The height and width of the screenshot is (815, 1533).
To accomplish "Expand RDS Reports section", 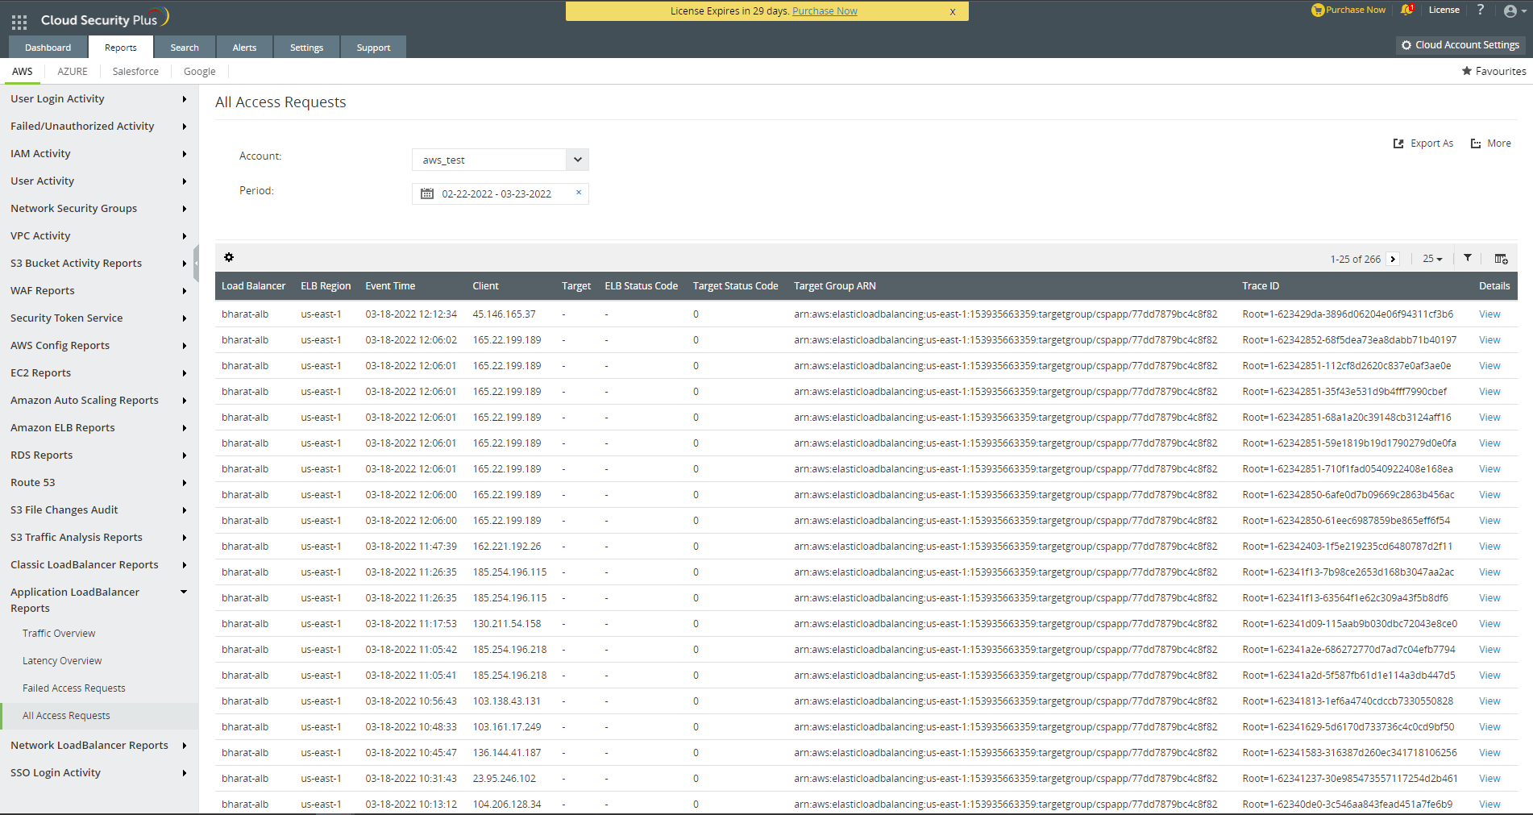I will pos(99,455).
